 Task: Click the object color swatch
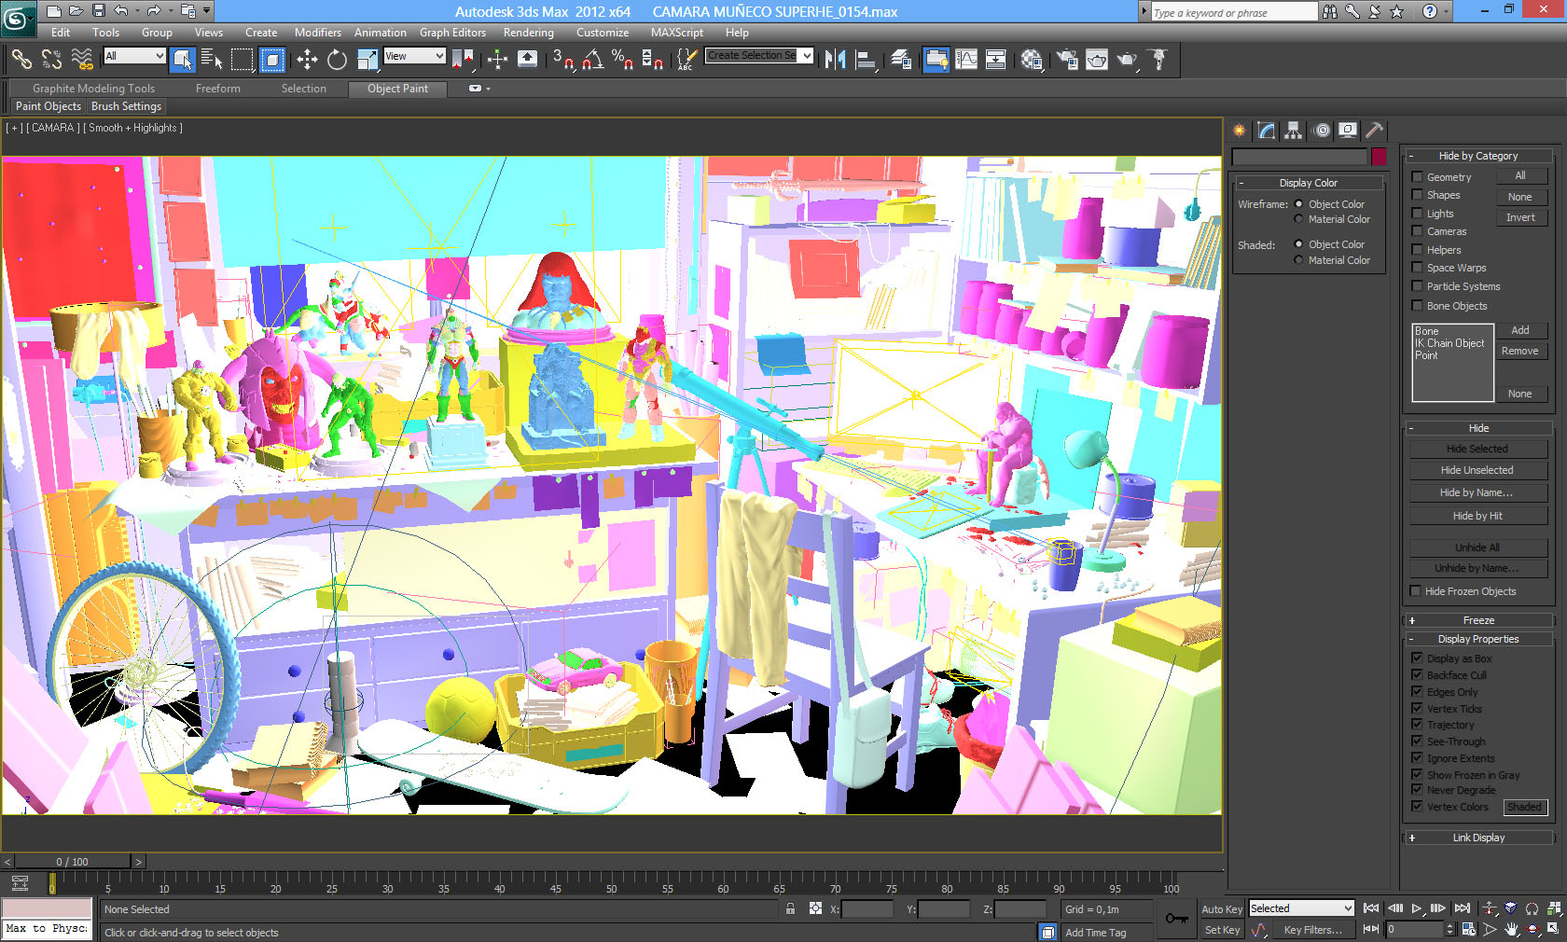point(1379,157)
